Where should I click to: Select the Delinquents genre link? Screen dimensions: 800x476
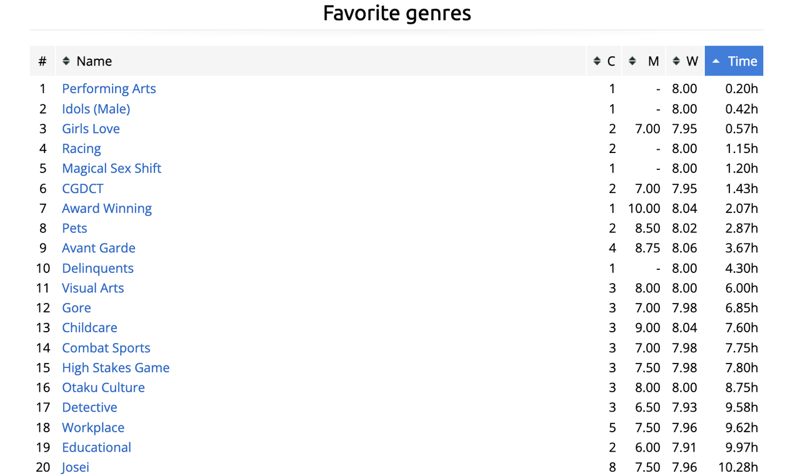click(97, 268)
